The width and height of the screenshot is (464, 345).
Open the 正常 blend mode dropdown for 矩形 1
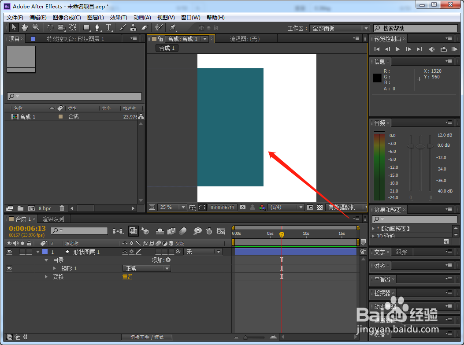coord(147,268)
